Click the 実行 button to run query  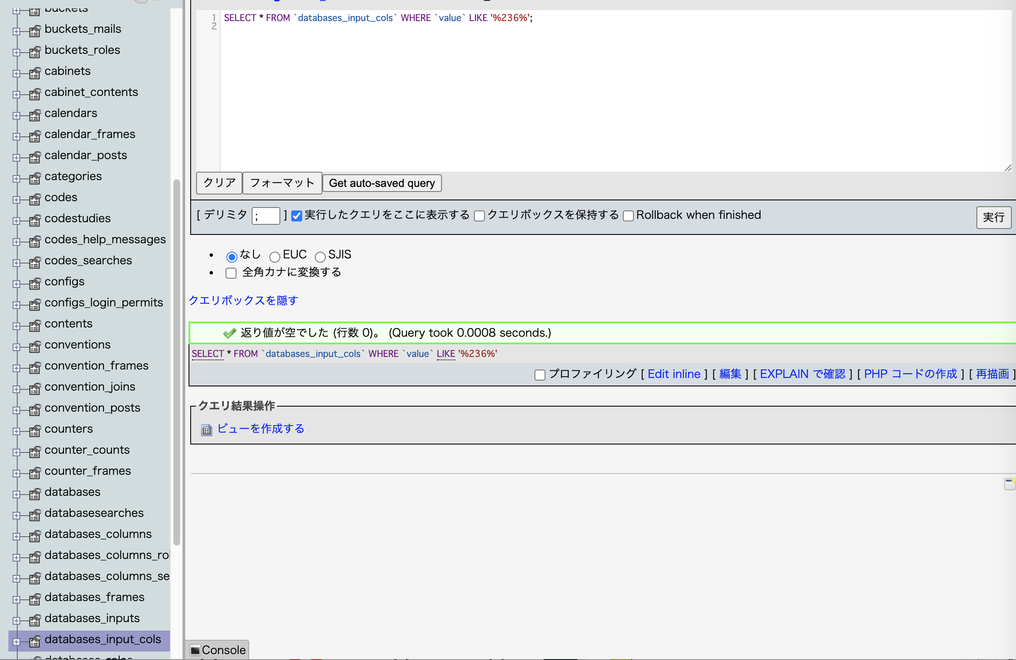click(x=993, y=217)
